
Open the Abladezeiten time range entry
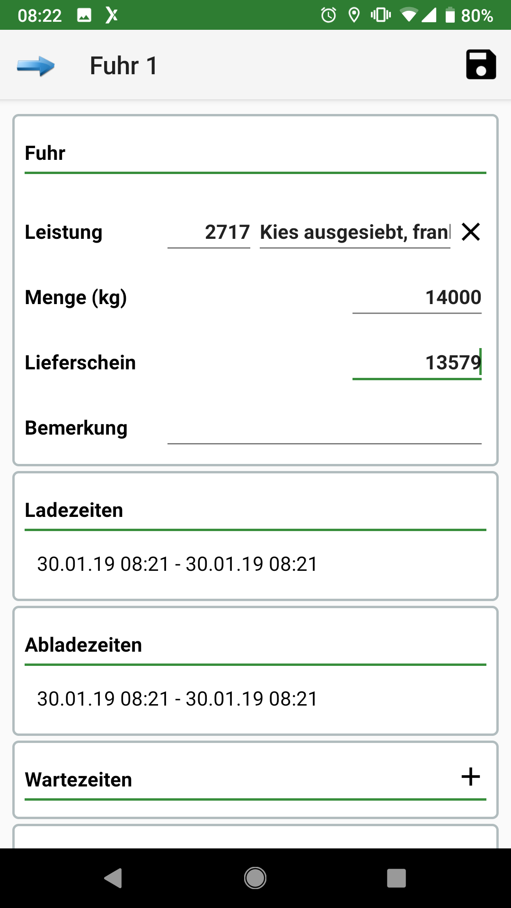tap(177, 698)
